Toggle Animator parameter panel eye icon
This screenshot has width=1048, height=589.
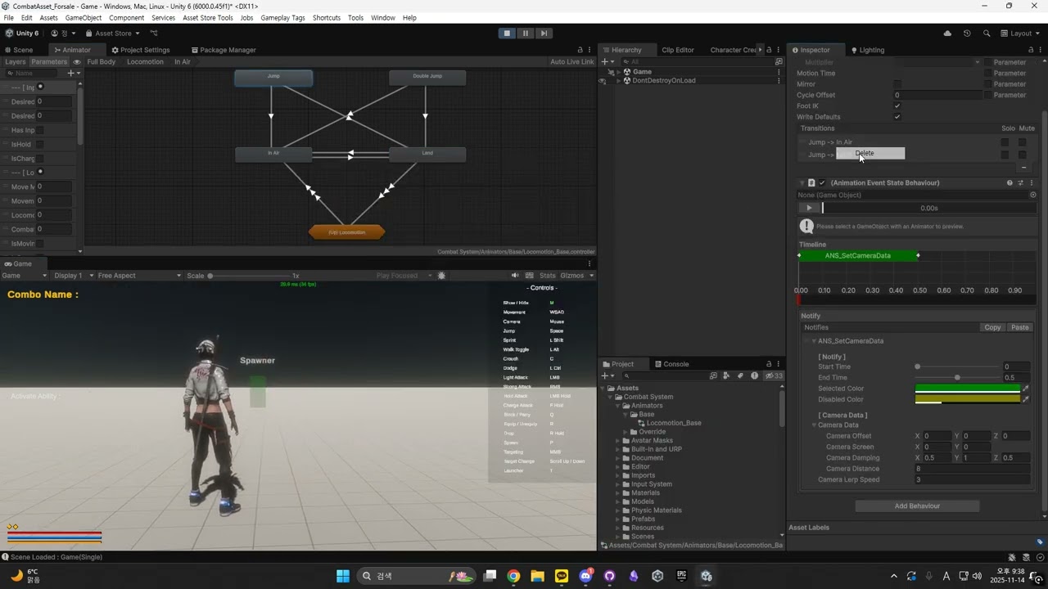[x=77, y=62]
